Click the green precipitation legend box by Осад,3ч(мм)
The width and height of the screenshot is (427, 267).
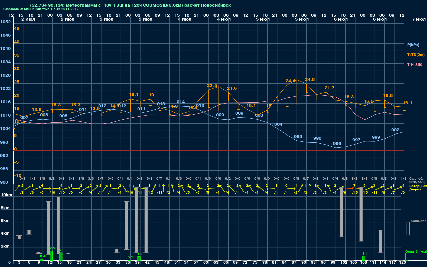[406, 257]
